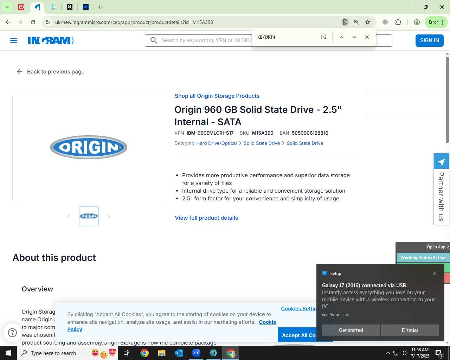
Task: Click Accept All Cookies button
Action: 297,335
